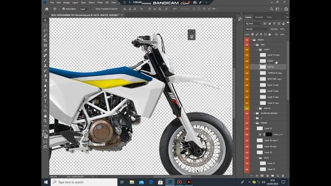This screenshot has height=186, width=331.
Task: Select the Clone Stamp tool
Action: pyautogui.click(x=45, y=66)
